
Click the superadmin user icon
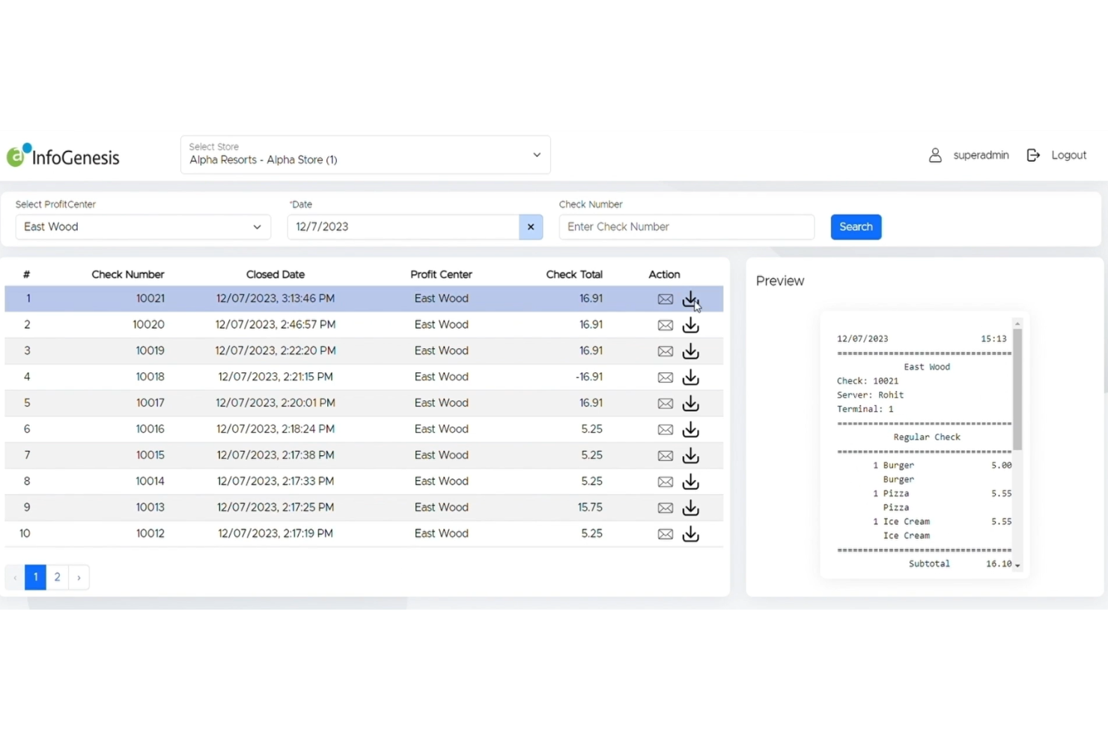(935, 155)
